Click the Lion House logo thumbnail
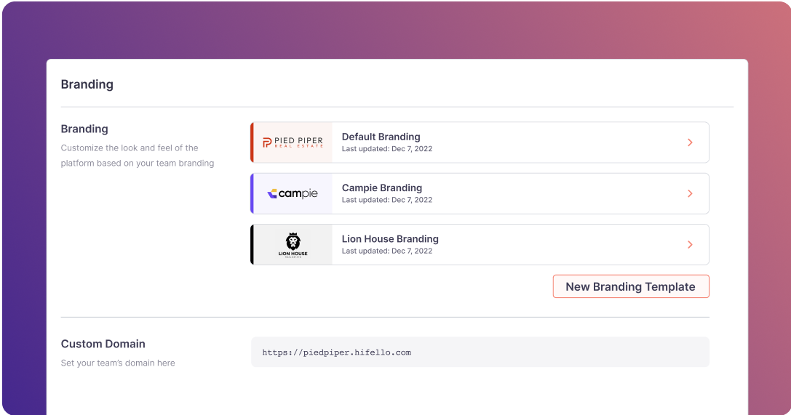Screen dimensions: 791x415 point(293,245)
